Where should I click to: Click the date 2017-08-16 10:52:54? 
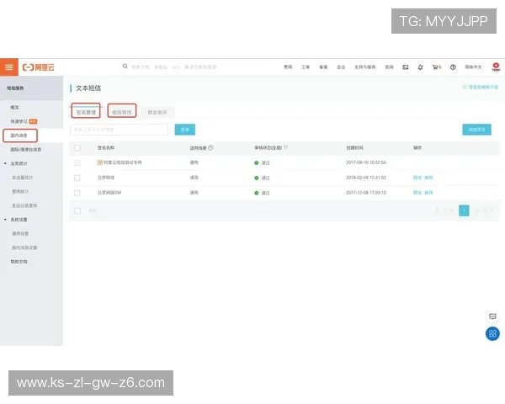pos(366,162)
